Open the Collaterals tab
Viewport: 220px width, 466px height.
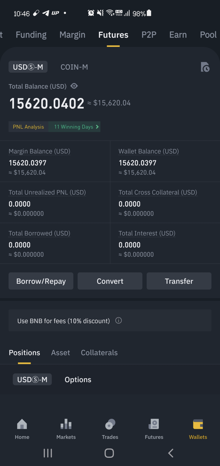(99, 353)
